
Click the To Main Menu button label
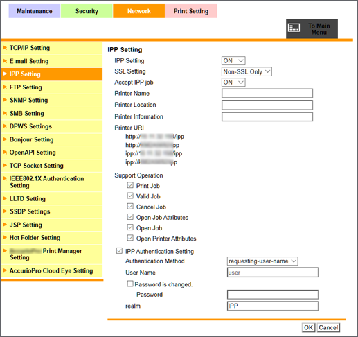coord(319,29)
